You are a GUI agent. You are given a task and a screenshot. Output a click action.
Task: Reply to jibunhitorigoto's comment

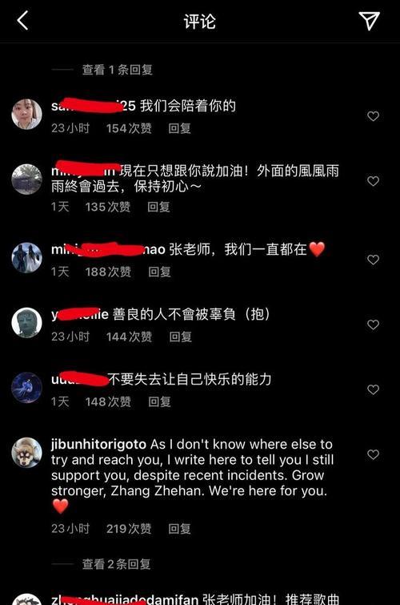coord(179,528)
